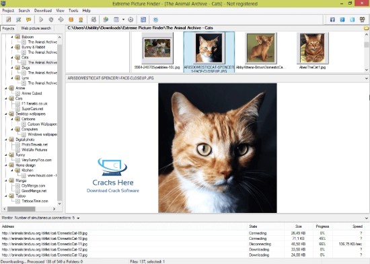Click the New project toolbar icon

coord(9,19)
